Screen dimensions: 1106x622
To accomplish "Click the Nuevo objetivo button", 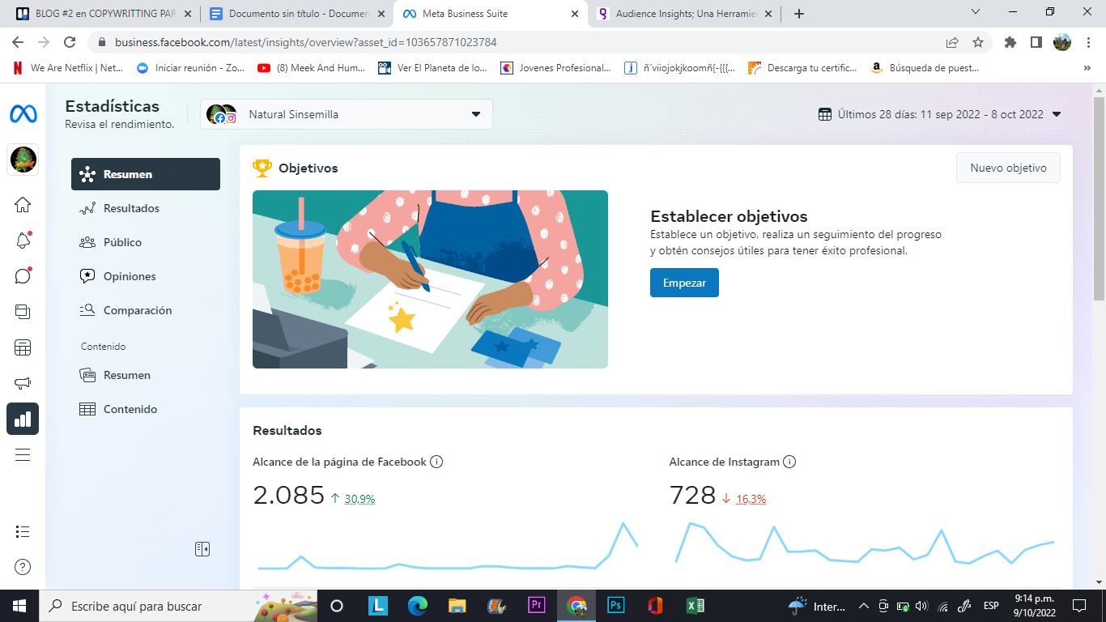I will click(1008, 168).
